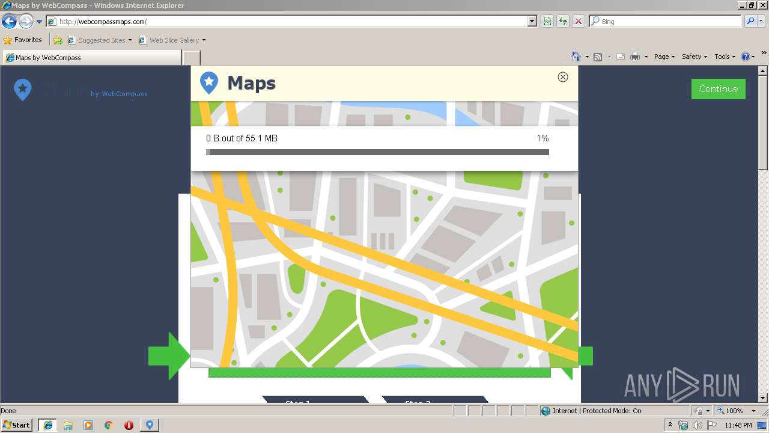The width and height of the screenshot is (769, 433).
Task: Open the Web Slice Gallery dropdown
Action: pos(172,40)
